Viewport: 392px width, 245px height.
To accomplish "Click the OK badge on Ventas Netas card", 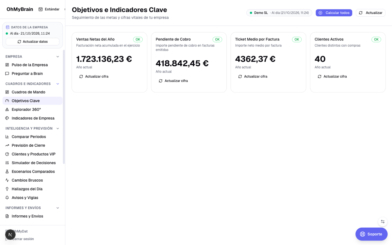I will tap(138, 40).
